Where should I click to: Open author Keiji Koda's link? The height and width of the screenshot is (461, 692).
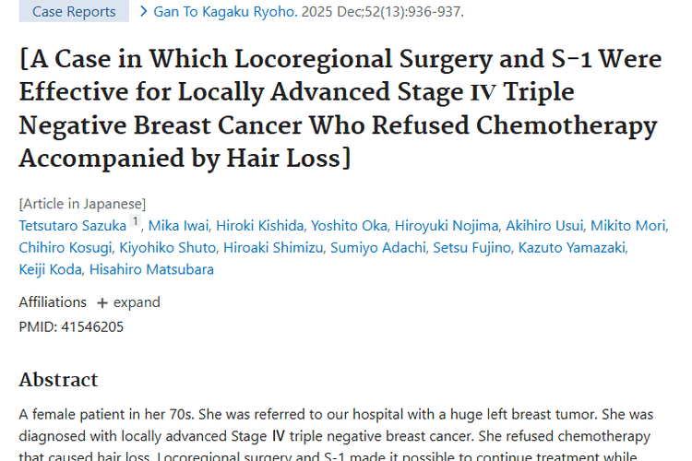pyautogui.click(x=50, y=270)
